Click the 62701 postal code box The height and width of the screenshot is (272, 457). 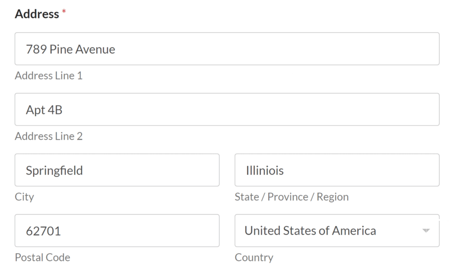pos(117,231)
